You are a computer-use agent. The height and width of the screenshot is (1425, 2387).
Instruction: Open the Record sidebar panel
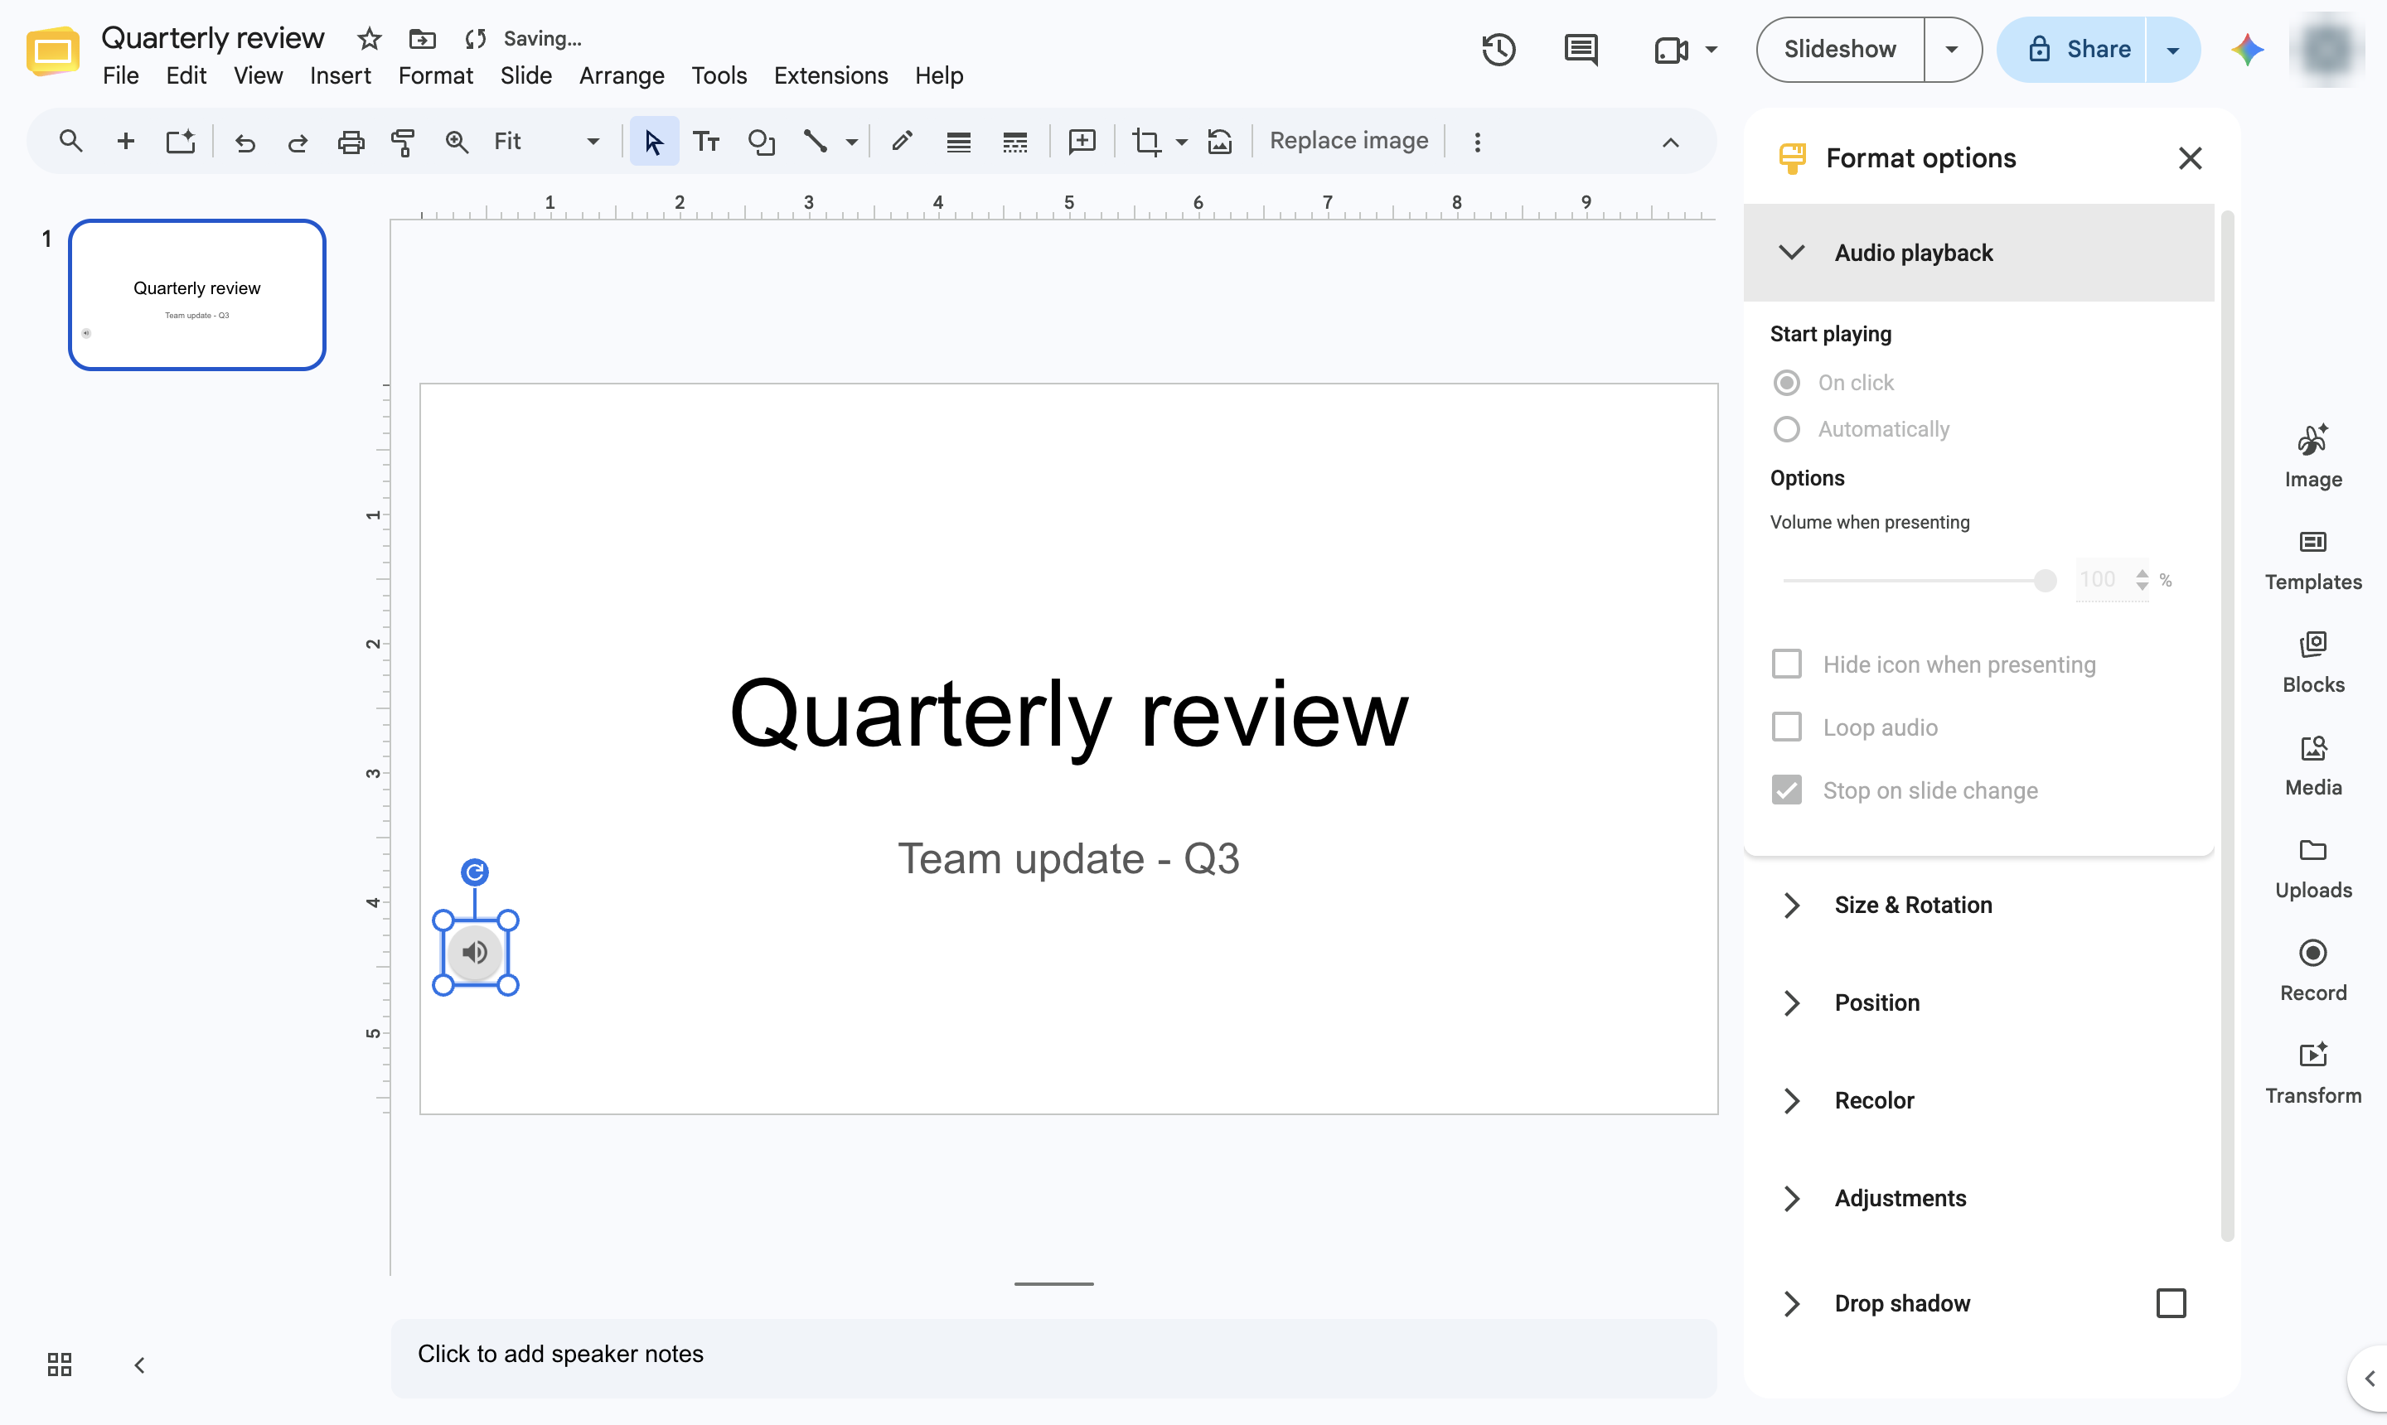click(x=2312, y=970)
